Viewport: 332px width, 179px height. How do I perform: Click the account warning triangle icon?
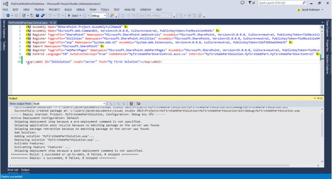[299, 10]
